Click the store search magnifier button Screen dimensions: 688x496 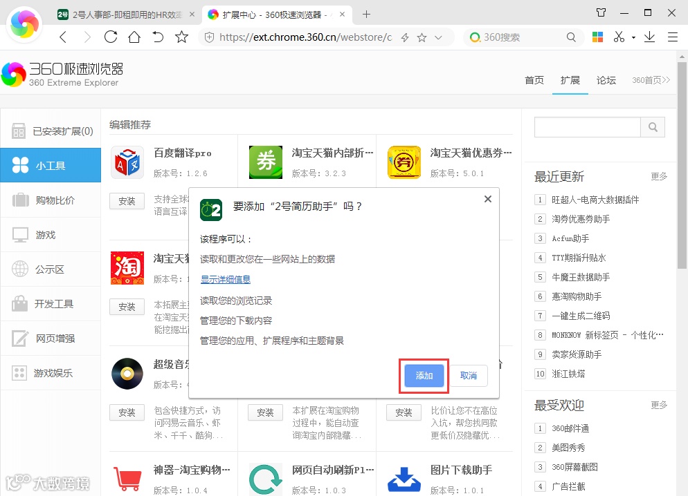(x=653, y=127)
